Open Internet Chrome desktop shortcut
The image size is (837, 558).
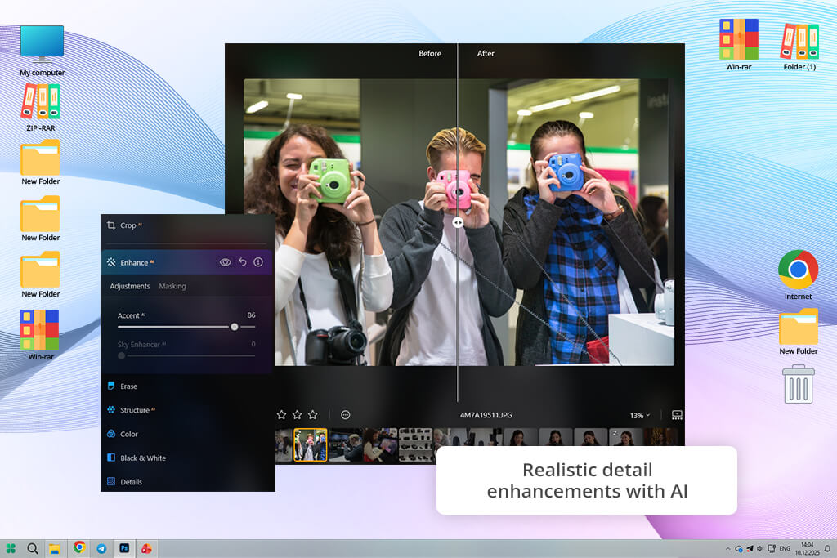(798, 275)
